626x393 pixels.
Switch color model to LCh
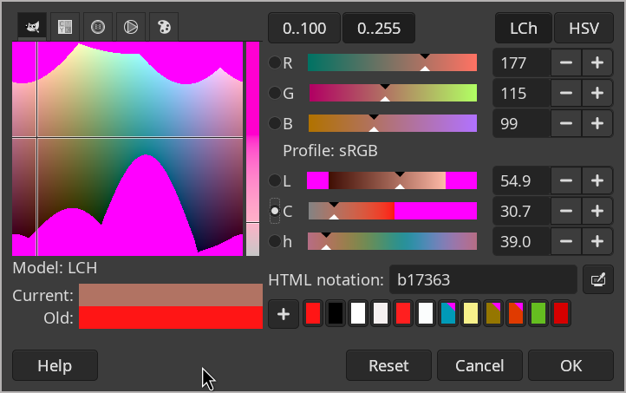coord(524,28)
